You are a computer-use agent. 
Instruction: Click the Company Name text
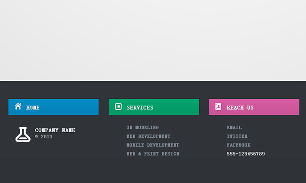tap(55, 130)
